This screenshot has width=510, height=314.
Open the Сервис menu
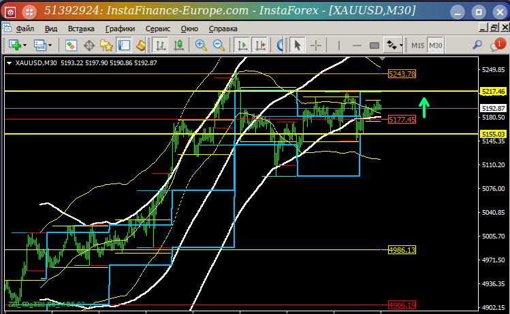(158, 29)
